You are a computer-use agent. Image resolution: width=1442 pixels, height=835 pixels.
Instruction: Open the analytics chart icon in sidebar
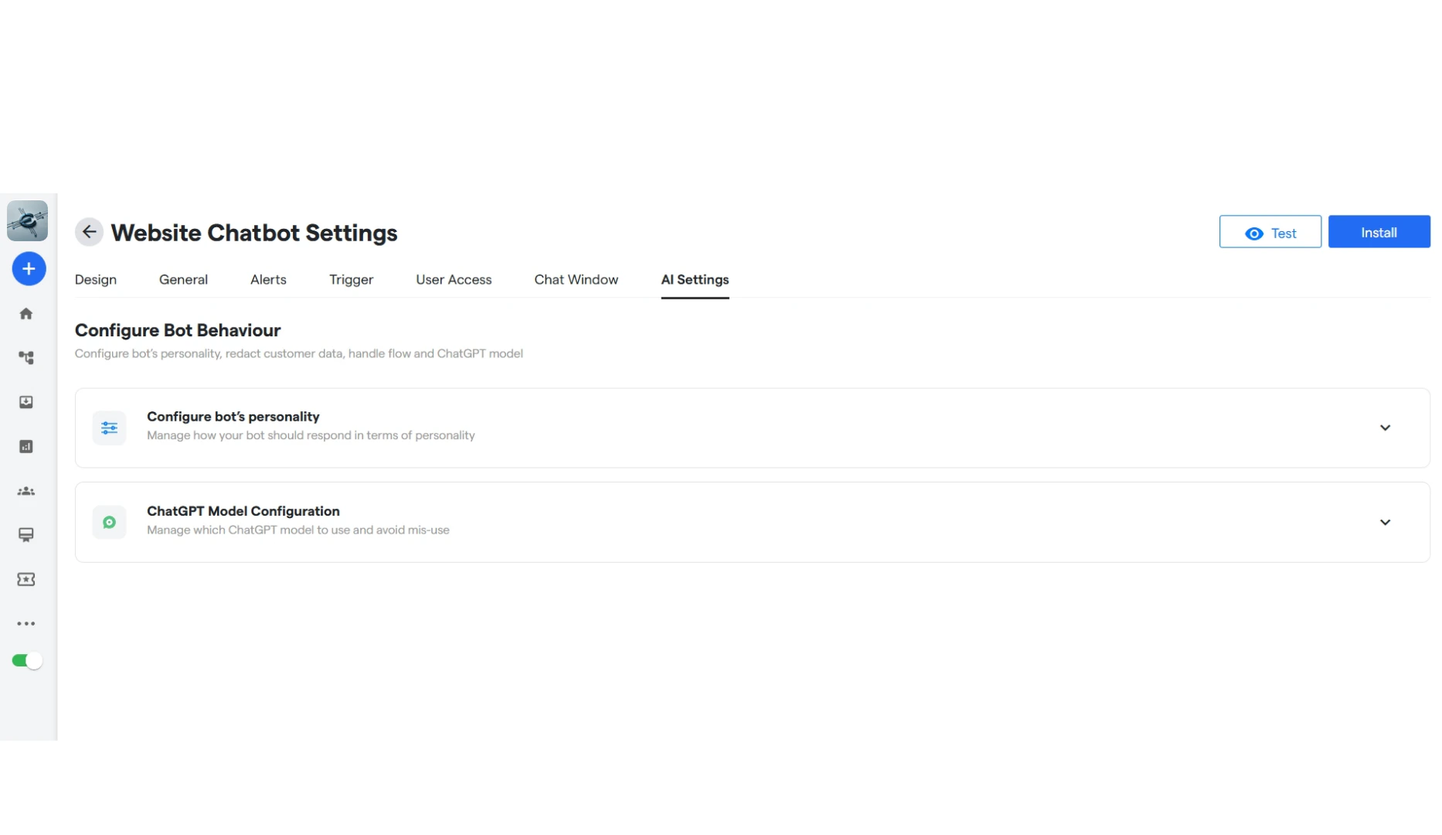pyautogui.click(x=26, y=447)
